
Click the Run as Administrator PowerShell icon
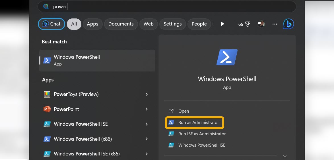tap(171, 122)
